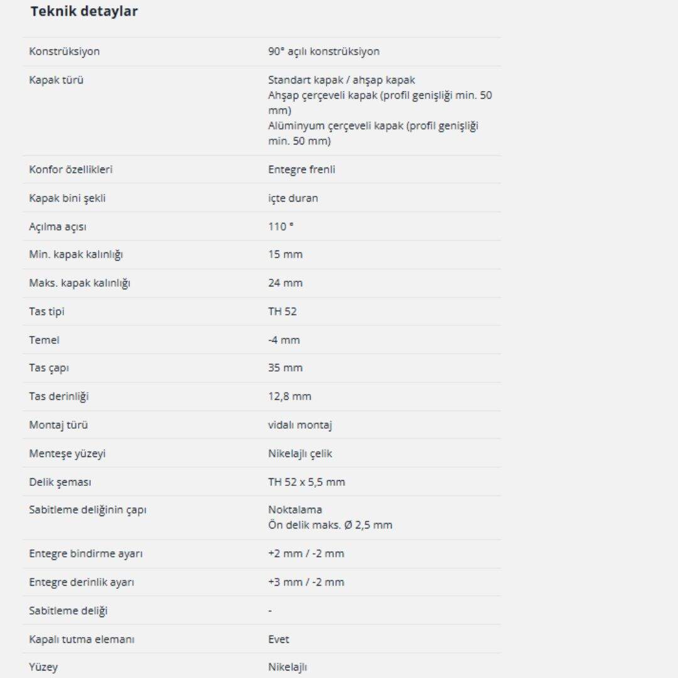Select the "24 mm" thickness value
The width and height of the screenshot is (678, 678).
(x=285, y=283)
